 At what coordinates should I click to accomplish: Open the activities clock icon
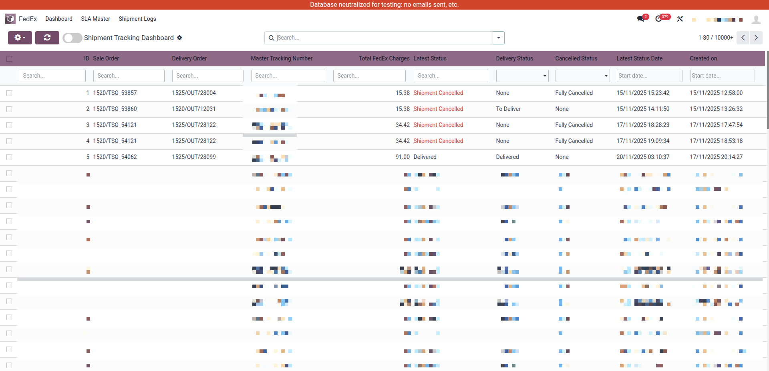[659, 19]
